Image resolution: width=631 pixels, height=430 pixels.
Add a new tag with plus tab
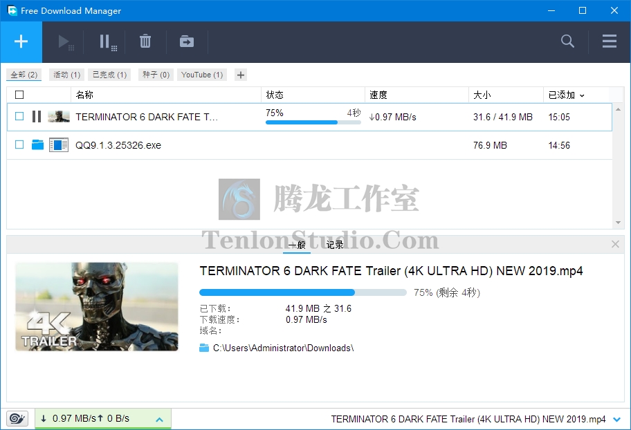pyautogui.click(x=241, y=75)
